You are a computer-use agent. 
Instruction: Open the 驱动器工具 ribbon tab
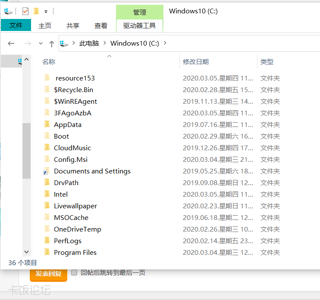139,25
